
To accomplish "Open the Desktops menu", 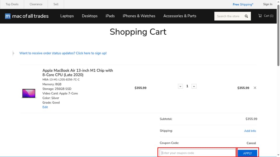I will pos(90,16).
